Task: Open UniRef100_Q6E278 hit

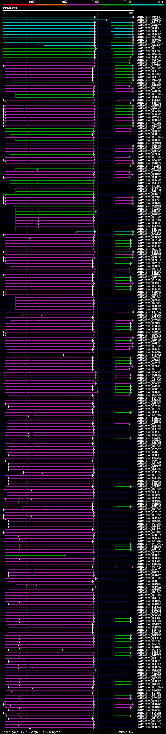Action: (x=149, y=71)
